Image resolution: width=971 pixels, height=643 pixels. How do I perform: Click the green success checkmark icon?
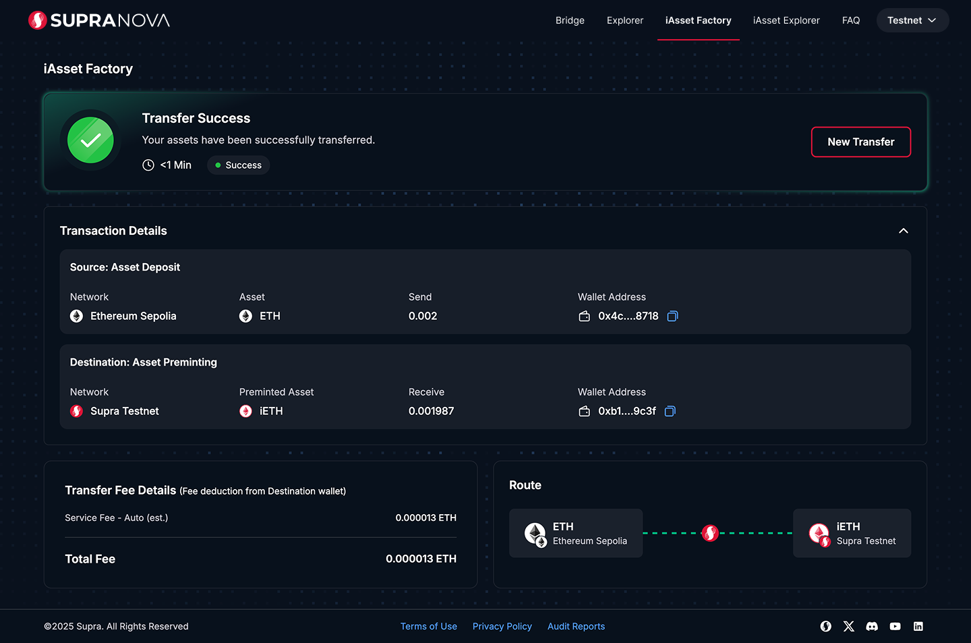click(x=90, y=140)
